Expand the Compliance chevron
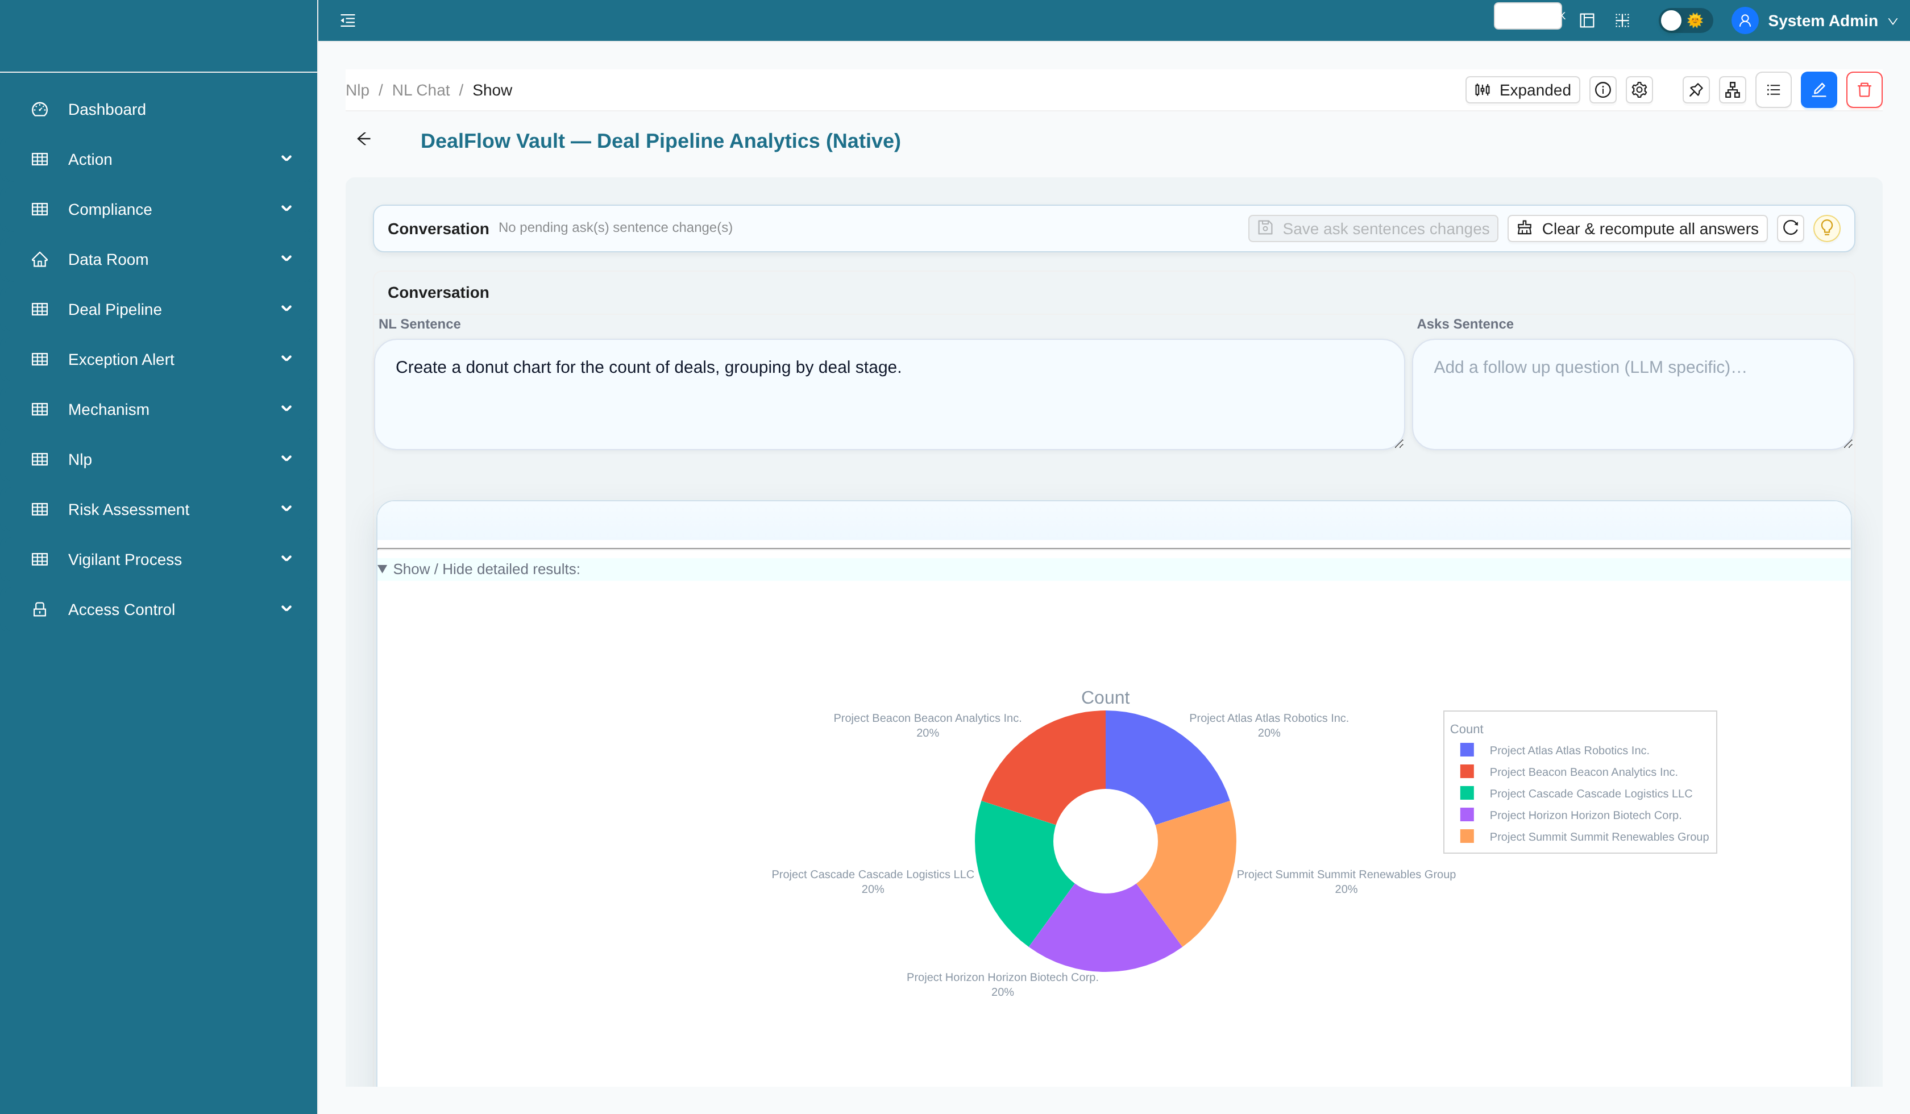Viewport: 1910px width, 1114px height. (x=286, y=209)
